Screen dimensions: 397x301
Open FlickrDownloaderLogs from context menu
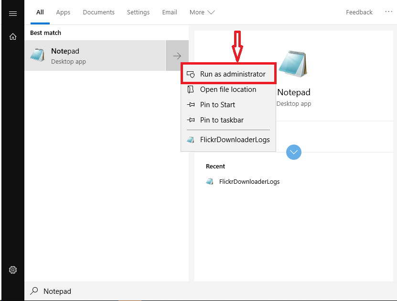tap(228, 140)
